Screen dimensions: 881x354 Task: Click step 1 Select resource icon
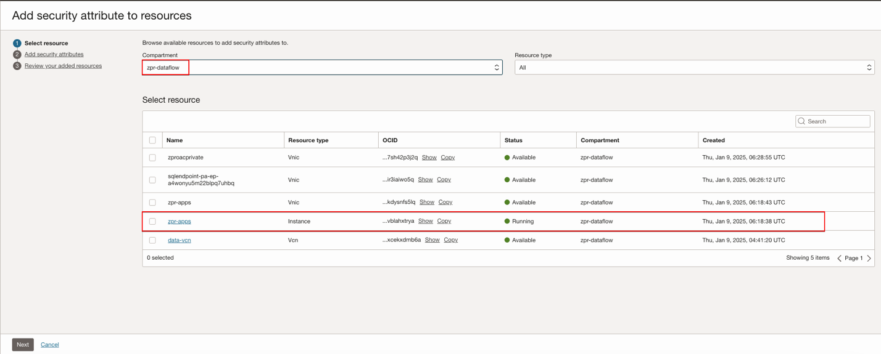coord(17,43)
